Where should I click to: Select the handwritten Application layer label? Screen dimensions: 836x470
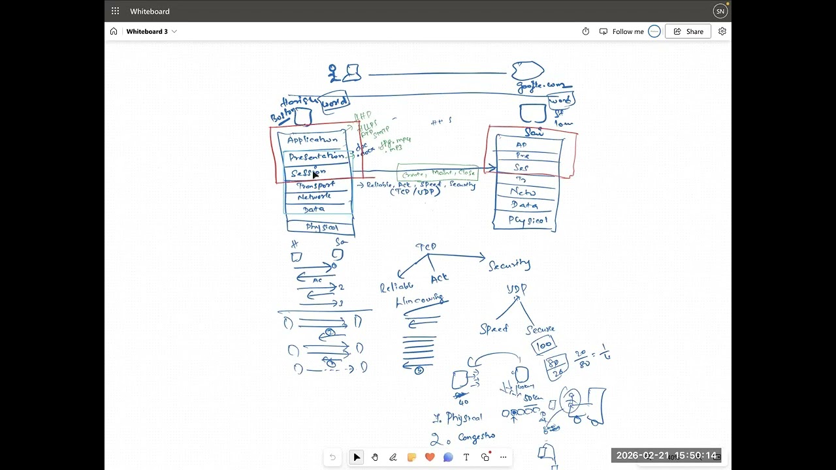click(x=313, y=140)
